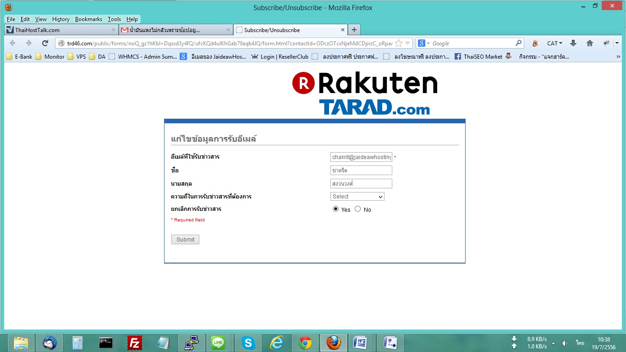This screenshot has height=352, width=626.
Task: Open Thunderbird from taskbar
Action: coord(49,343)
